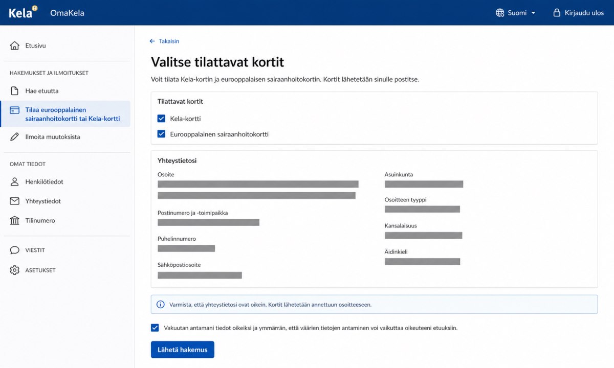
Task: Click the Kela logo
Action: 23,12
